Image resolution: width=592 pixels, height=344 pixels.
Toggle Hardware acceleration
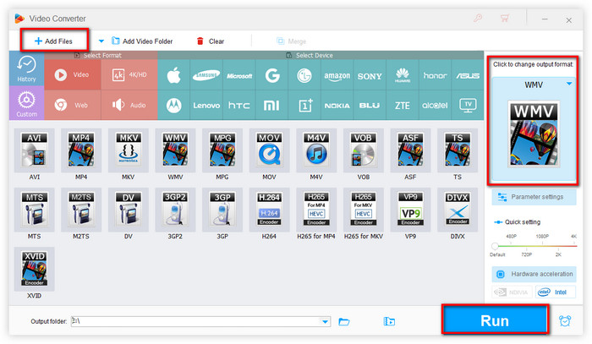[534, 274]
